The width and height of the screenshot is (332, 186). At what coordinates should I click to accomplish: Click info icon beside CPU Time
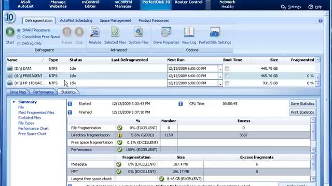tap(181, 104)
